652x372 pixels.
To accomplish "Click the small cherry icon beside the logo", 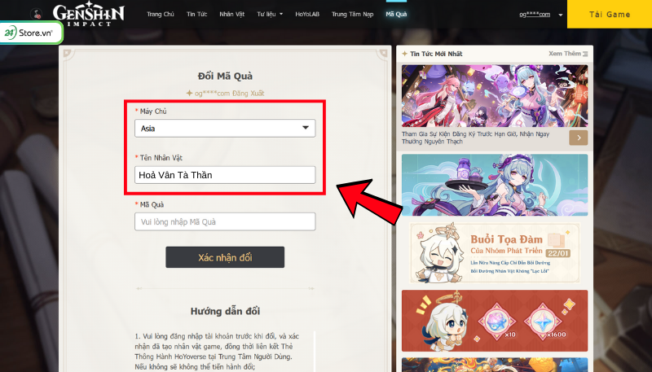I will (x=37, y=14).
